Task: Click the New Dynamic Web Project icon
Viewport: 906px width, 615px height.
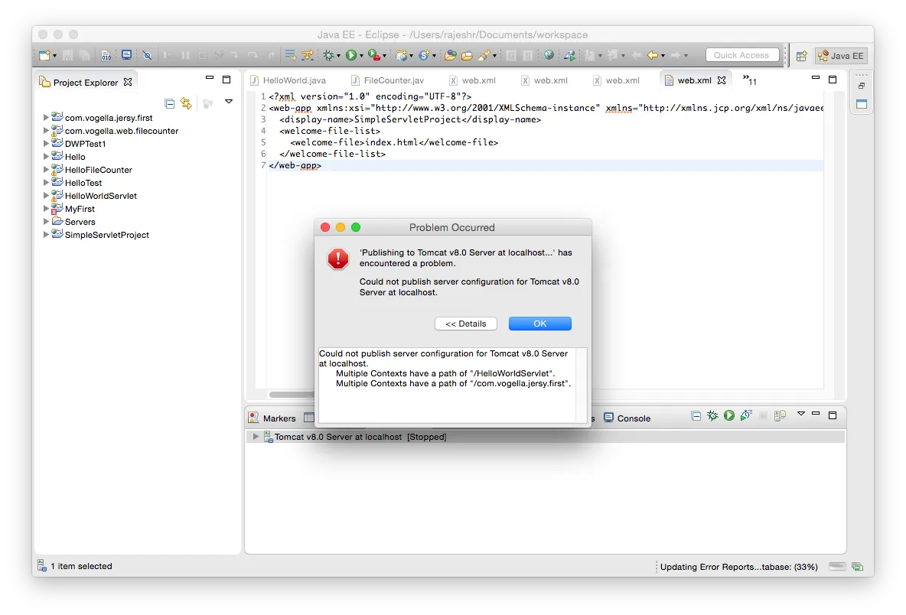Action: pyautogui.click(x=402, y=55)
